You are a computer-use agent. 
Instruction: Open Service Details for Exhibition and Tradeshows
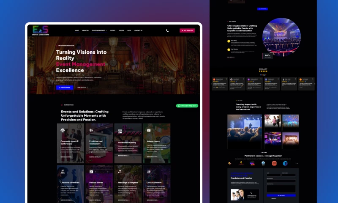(95, 157)
